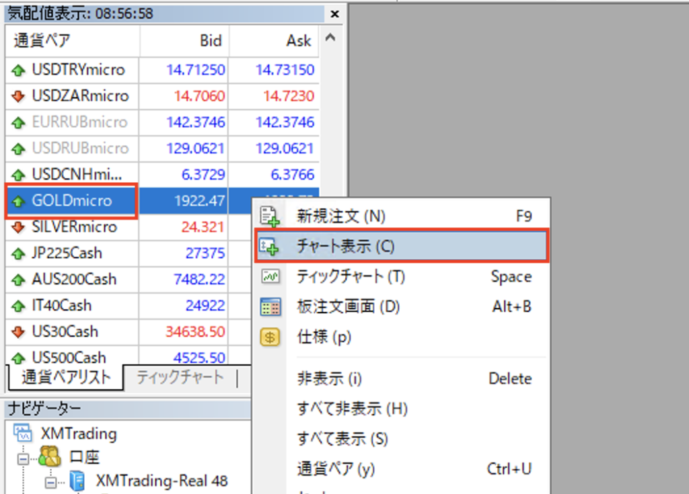Image resolution: width=689 pixels, height=494 pixels.
Task: Collapse the XMTrading-Real 48 tree node
Action: tap(51, 481)
